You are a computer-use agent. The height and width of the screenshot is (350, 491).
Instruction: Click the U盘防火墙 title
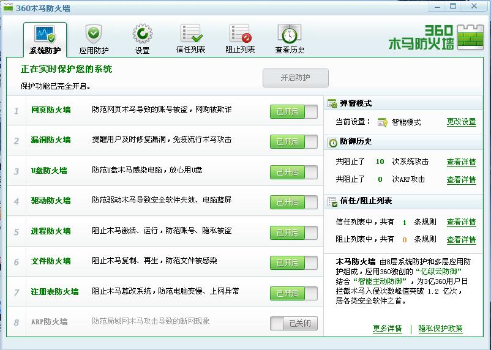(49, 171)
